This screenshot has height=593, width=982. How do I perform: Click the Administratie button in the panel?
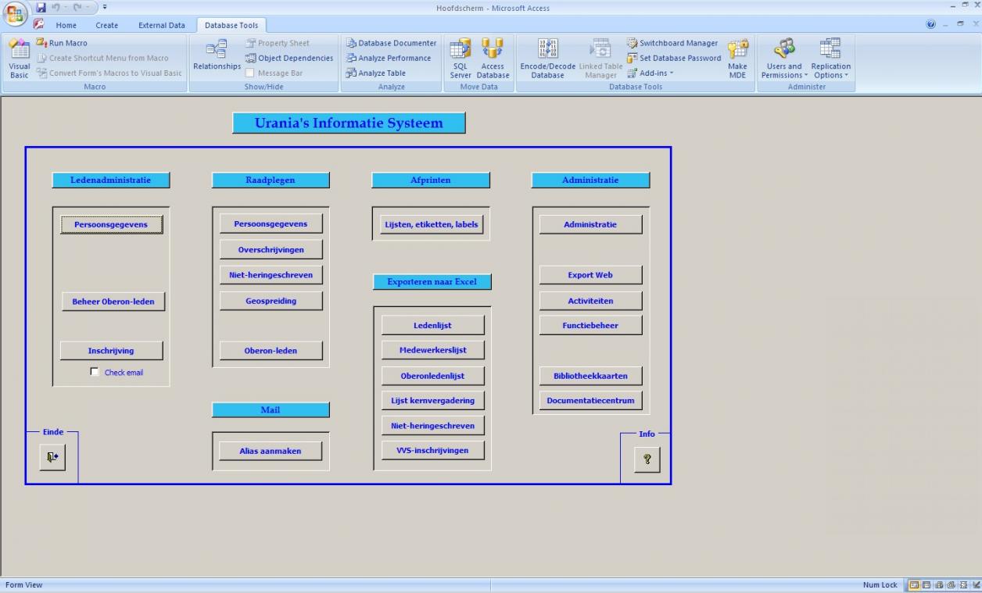[x=590, y=224]
